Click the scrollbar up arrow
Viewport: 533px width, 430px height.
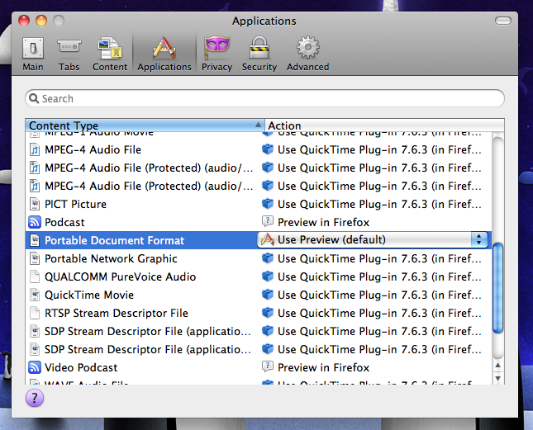coord(498,366)
